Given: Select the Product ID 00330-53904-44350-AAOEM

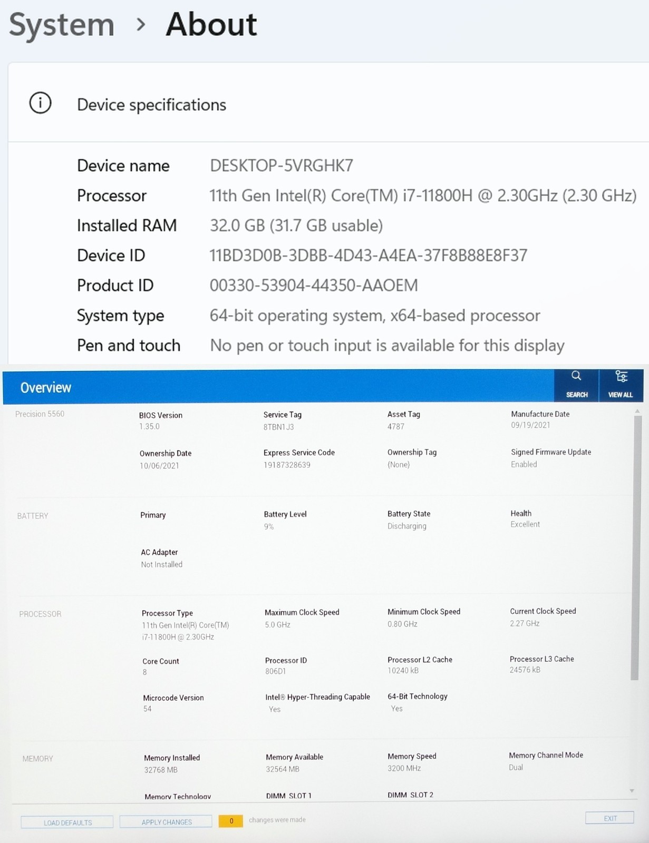Looking at the screenshot, I should [x=314, y=286].
